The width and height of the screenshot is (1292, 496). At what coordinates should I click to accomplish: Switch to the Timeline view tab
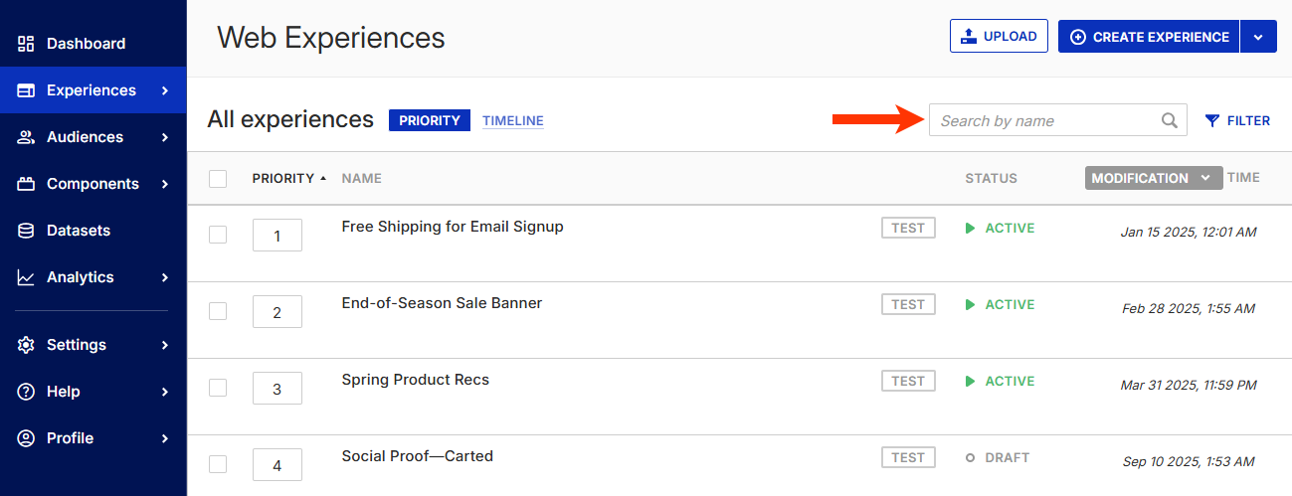513,121
